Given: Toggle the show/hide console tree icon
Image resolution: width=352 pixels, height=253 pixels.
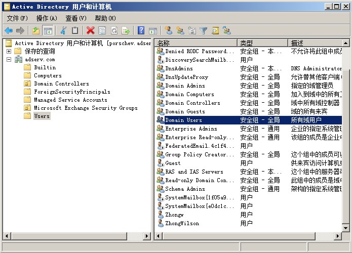Looking at the screenshot, I should [x=48, y=30].
